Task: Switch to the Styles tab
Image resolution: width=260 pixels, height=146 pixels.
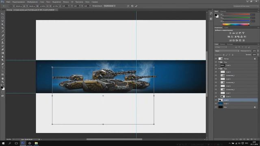Action: point(226,28)
